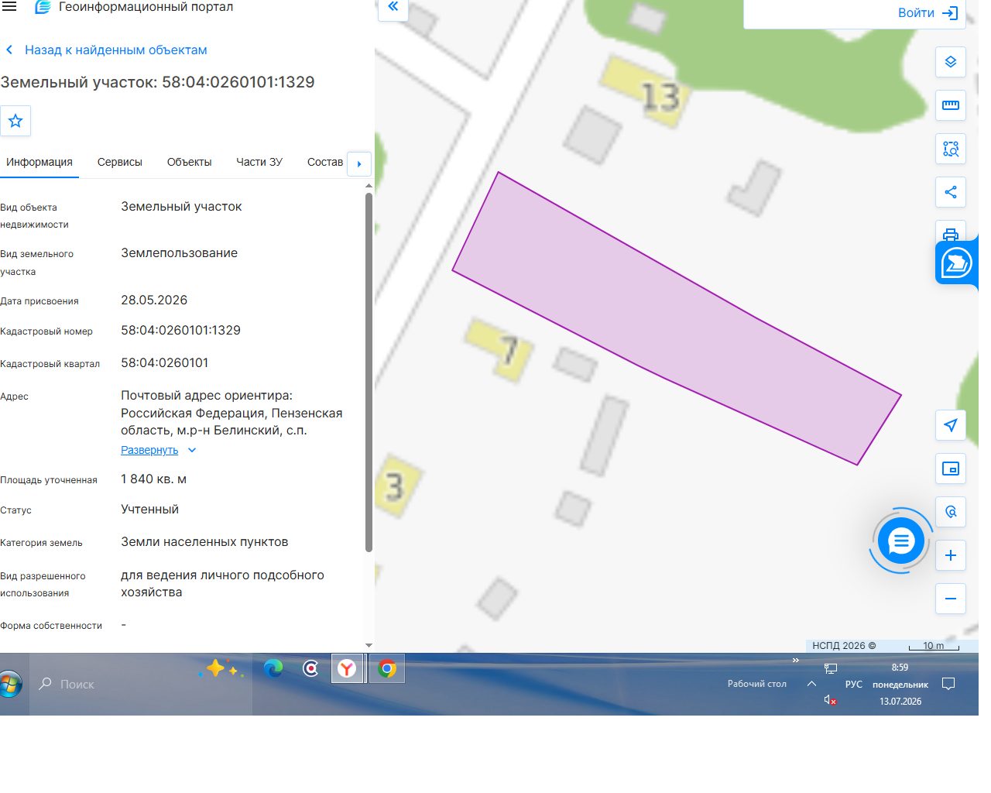Screen dimensions: 991x793
Task: Show hidden tray icons with up chevron
Action: click(811, 684)
